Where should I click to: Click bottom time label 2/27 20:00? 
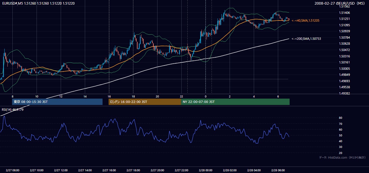(x=157, y=170)
